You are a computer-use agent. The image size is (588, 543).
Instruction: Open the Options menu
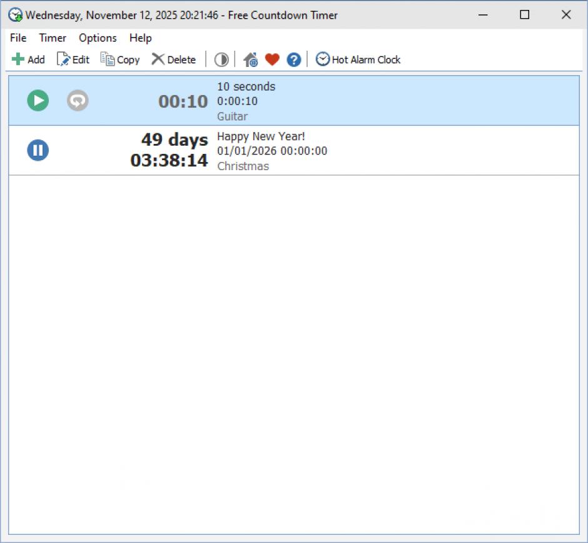[97, 38]
